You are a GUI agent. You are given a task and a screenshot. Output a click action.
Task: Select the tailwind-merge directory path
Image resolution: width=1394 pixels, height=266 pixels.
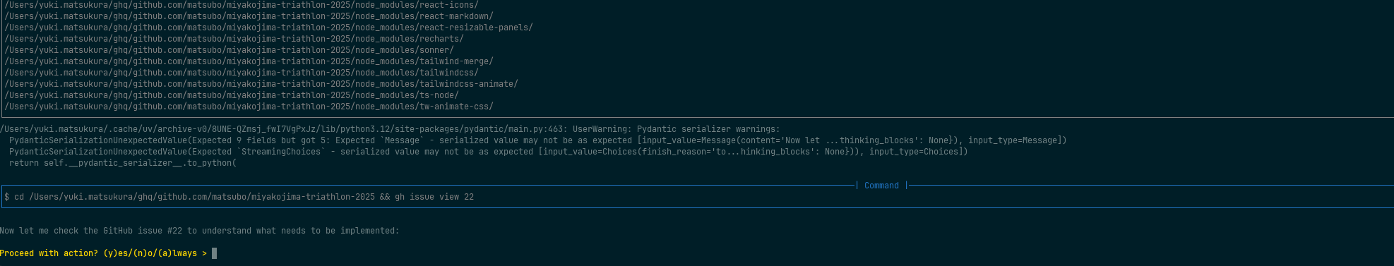249,61
